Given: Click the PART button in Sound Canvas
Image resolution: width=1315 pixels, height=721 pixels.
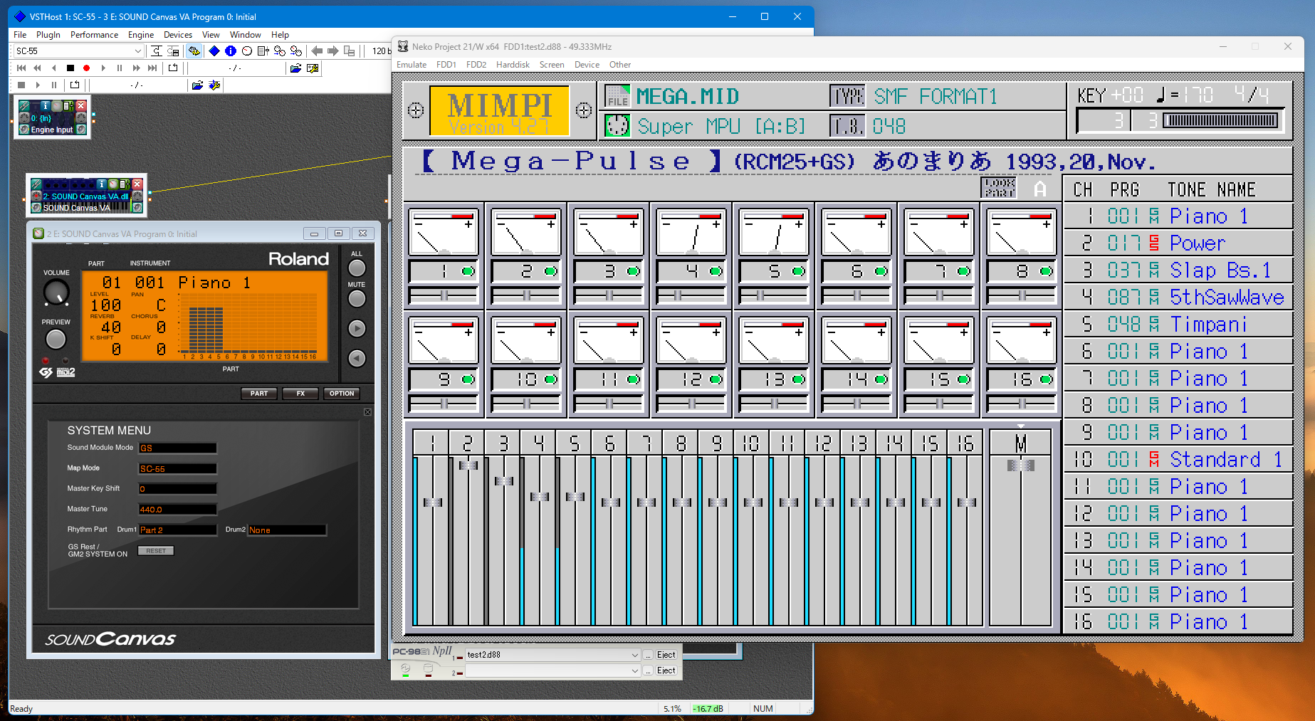Looking at the screenshot, I should pyautogui.click(x=259, y=393).
